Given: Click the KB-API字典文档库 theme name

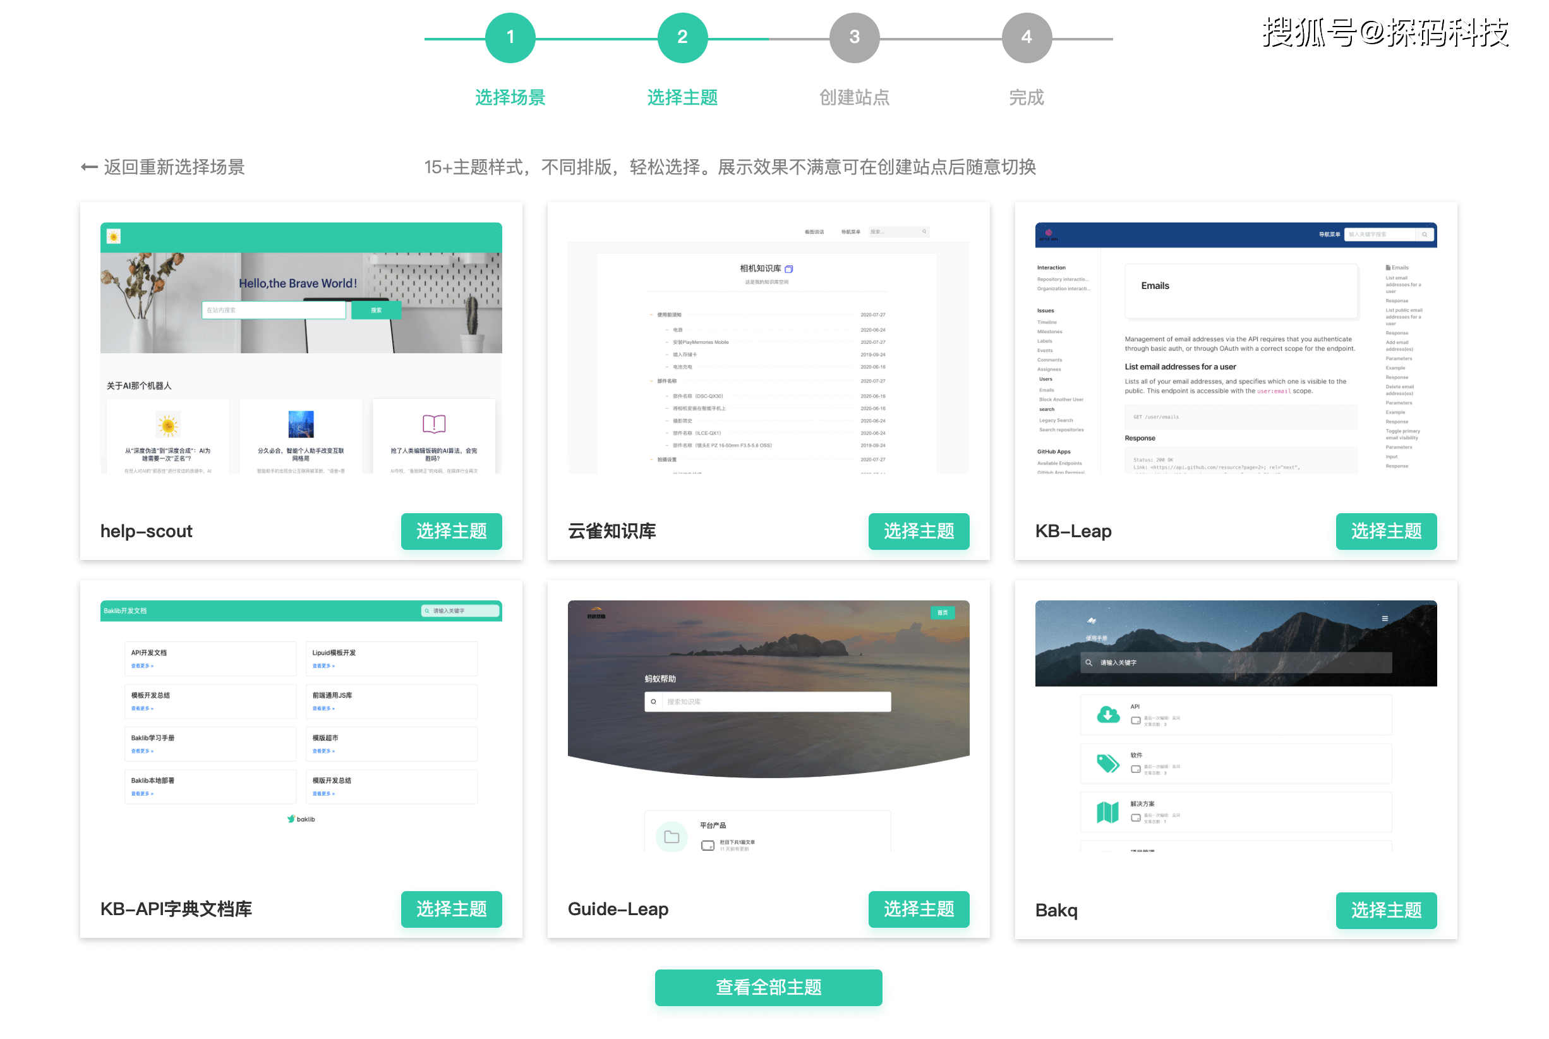Looking at the screenshot, I should click(176, 908).
